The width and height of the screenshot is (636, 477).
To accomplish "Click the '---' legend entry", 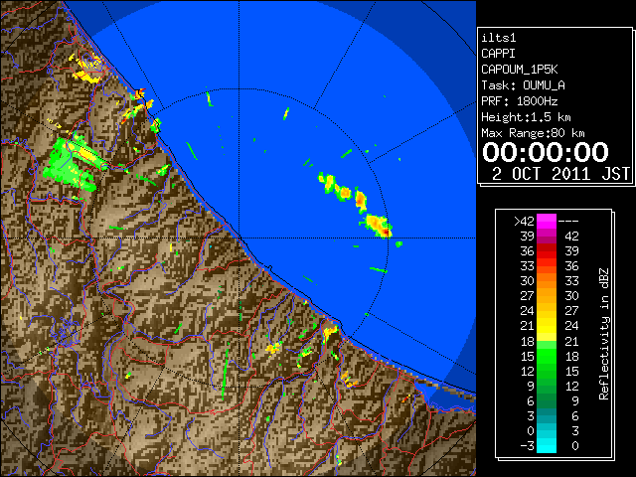I will click(568, 222).
